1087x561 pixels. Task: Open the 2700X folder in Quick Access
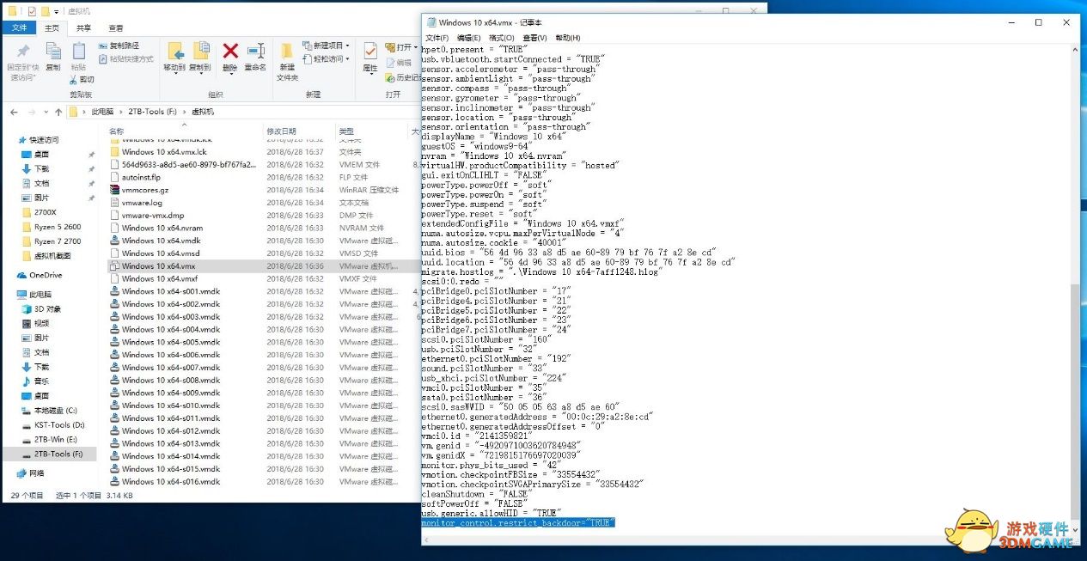point(38,212)
